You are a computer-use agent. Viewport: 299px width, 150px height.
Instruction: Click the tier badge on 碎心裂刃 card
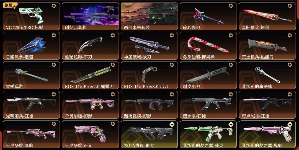[231, 6]
